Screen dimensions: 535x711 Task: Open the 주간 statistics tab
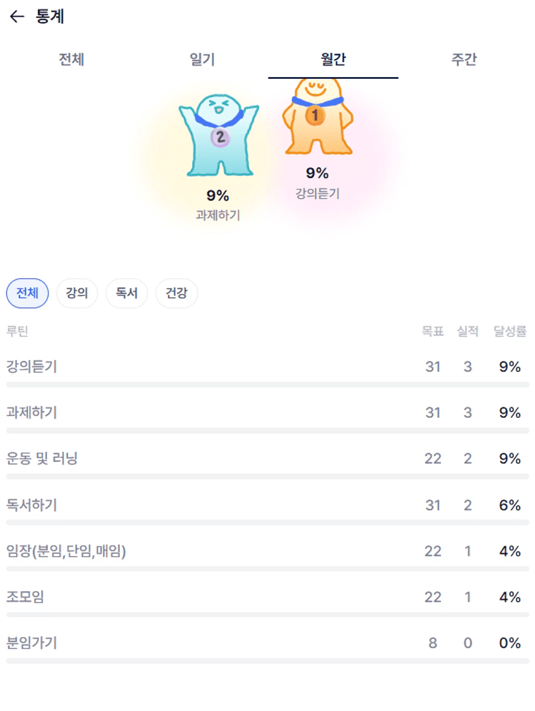pos(464,60)
